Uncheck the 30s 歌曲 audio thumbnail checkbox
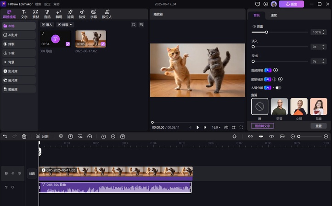The width and height of the screenshot is (332, 206). click(x=68, y=44)
